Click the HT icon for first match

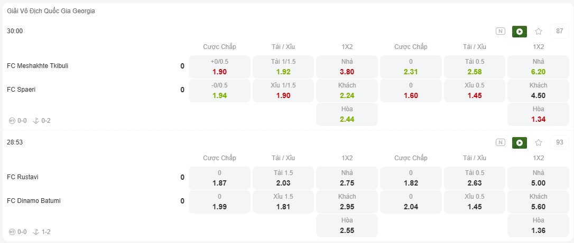[x=12, y=121]
